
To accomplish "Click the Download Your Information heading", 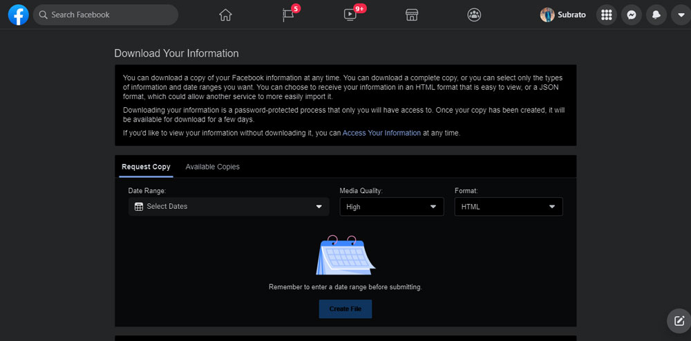I will tap(176, 53).
